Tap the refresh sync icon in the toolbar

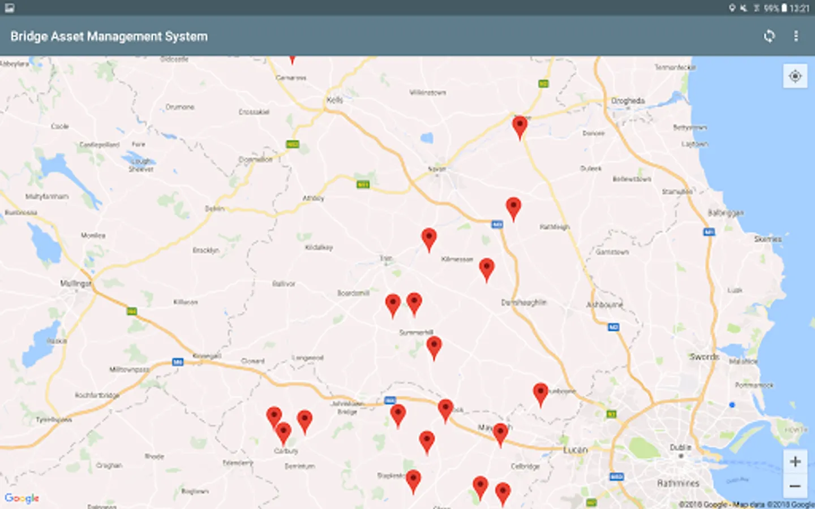pyautogui.click(x=770, y=36)
